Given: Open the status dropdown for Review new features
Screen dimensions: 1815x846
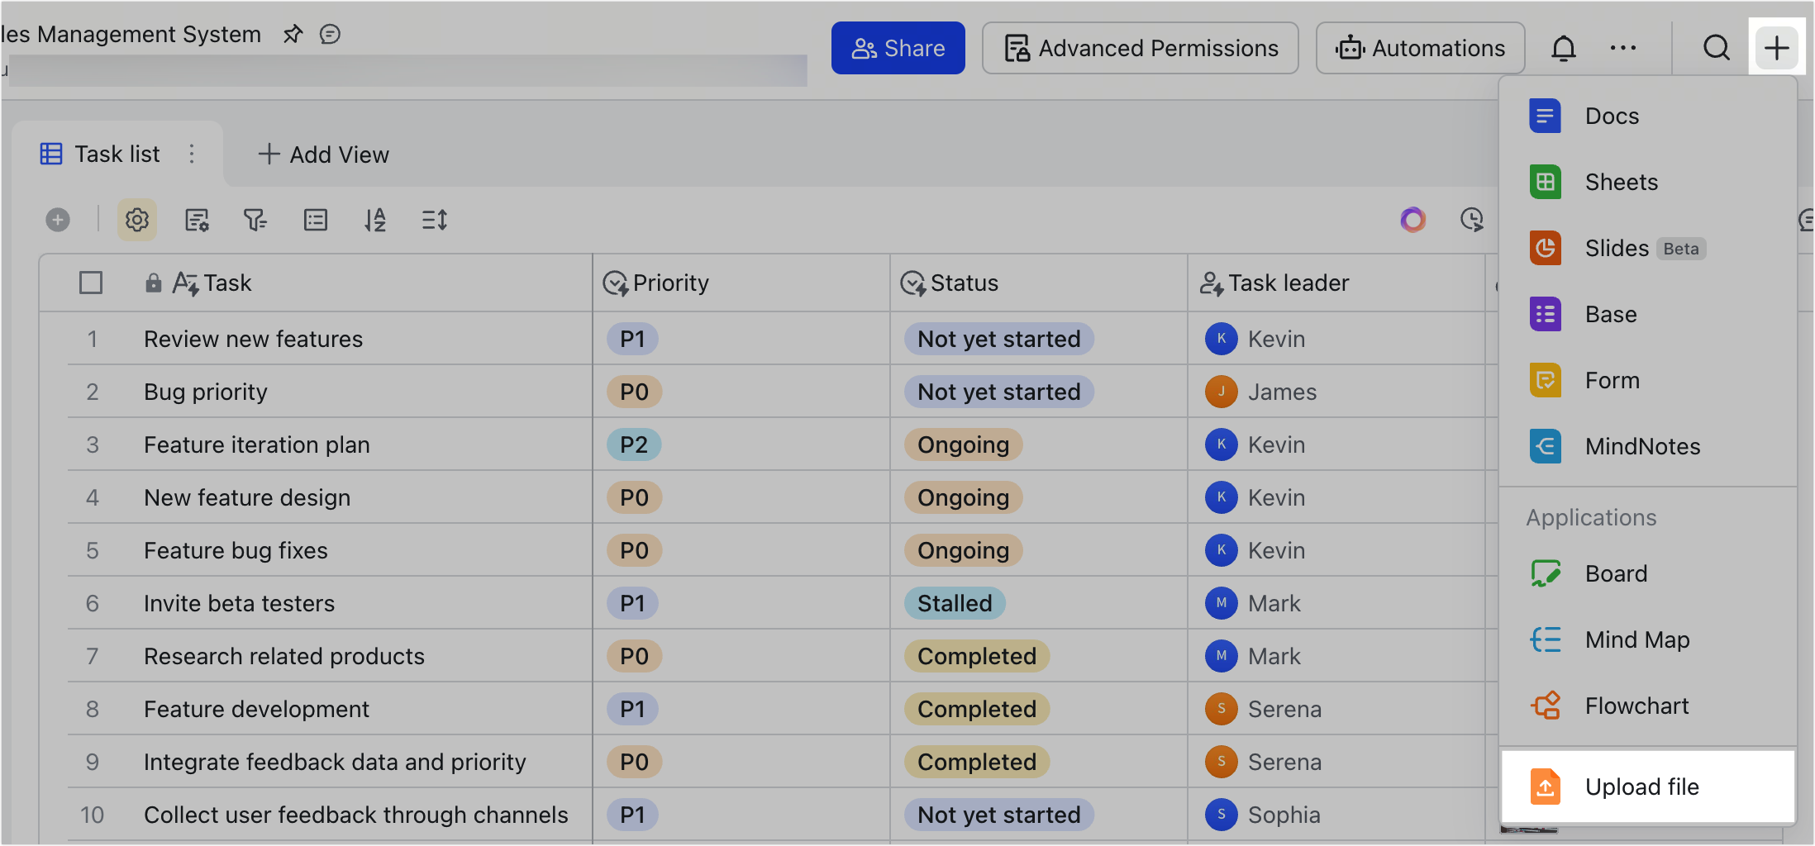Looking at the screenshot, I should click(998, 339).
